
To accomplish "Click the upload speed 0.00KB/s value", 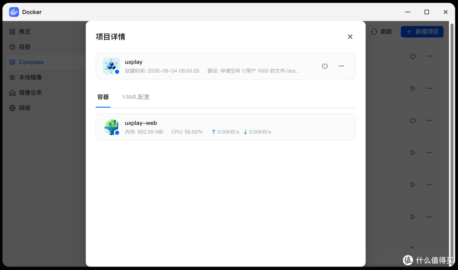I will pyautogui.click(x=228, y=132).
